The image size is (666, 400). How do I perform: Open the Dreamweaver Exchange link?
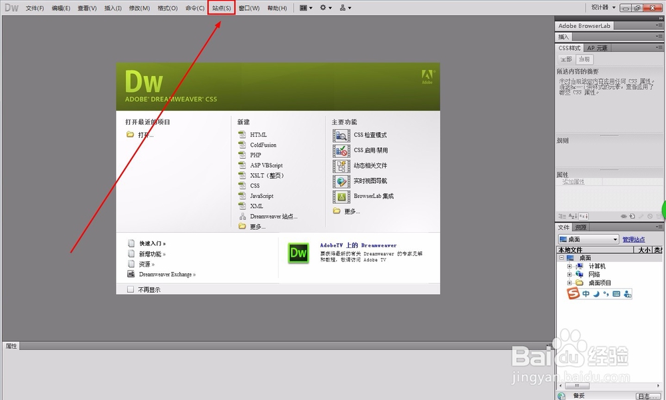[167, 274]
